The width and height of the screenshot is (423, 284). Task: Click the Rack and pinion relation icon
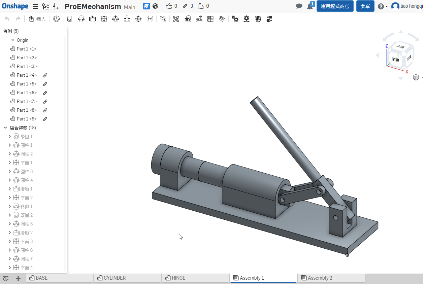pos(247,19)
